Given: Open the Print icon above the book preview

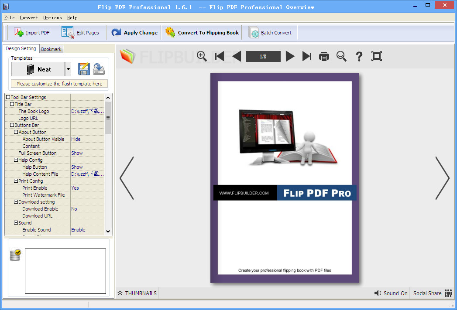Looking at the screenshot, I should [324, 56].
